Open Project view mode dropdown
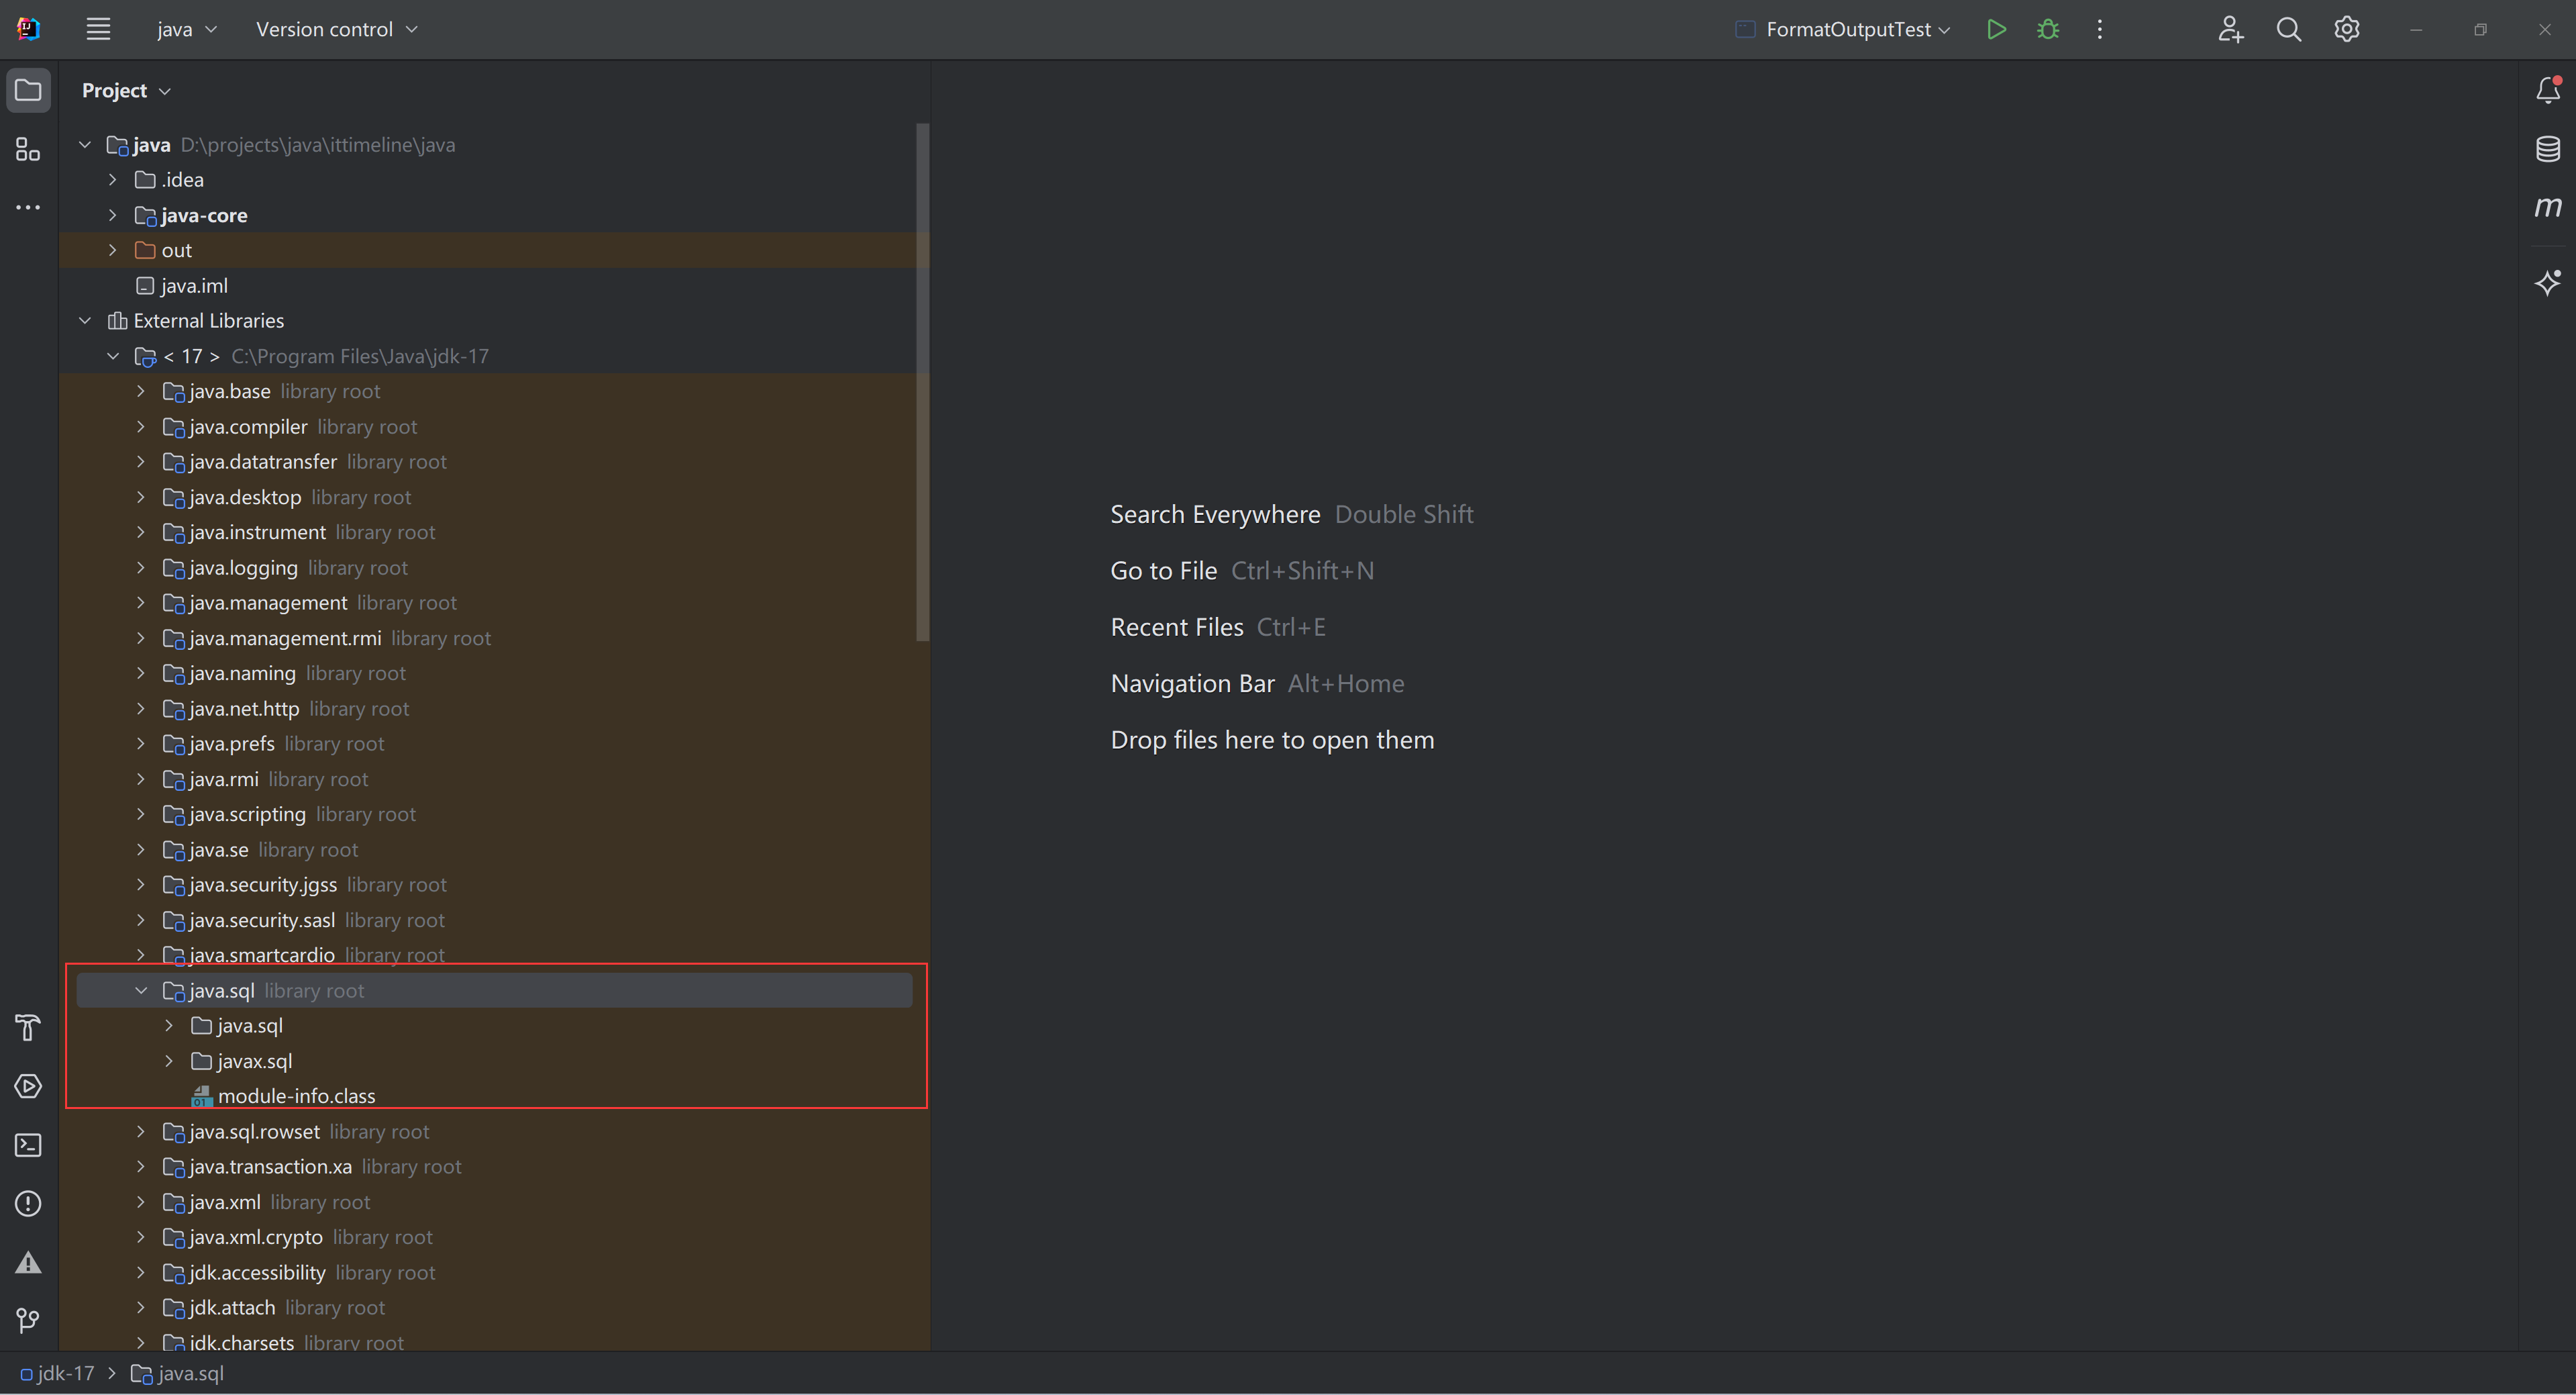 (126, 90)
